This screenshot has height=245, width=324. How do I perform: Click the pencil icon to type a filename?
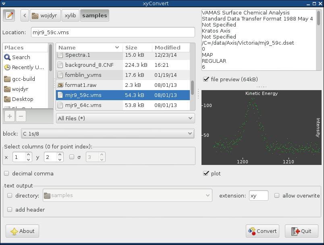pyautogui.click(x=9, y=15)
